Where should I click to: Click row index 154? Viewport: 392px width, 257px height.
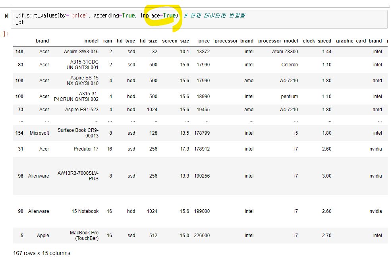pos(19,133)
